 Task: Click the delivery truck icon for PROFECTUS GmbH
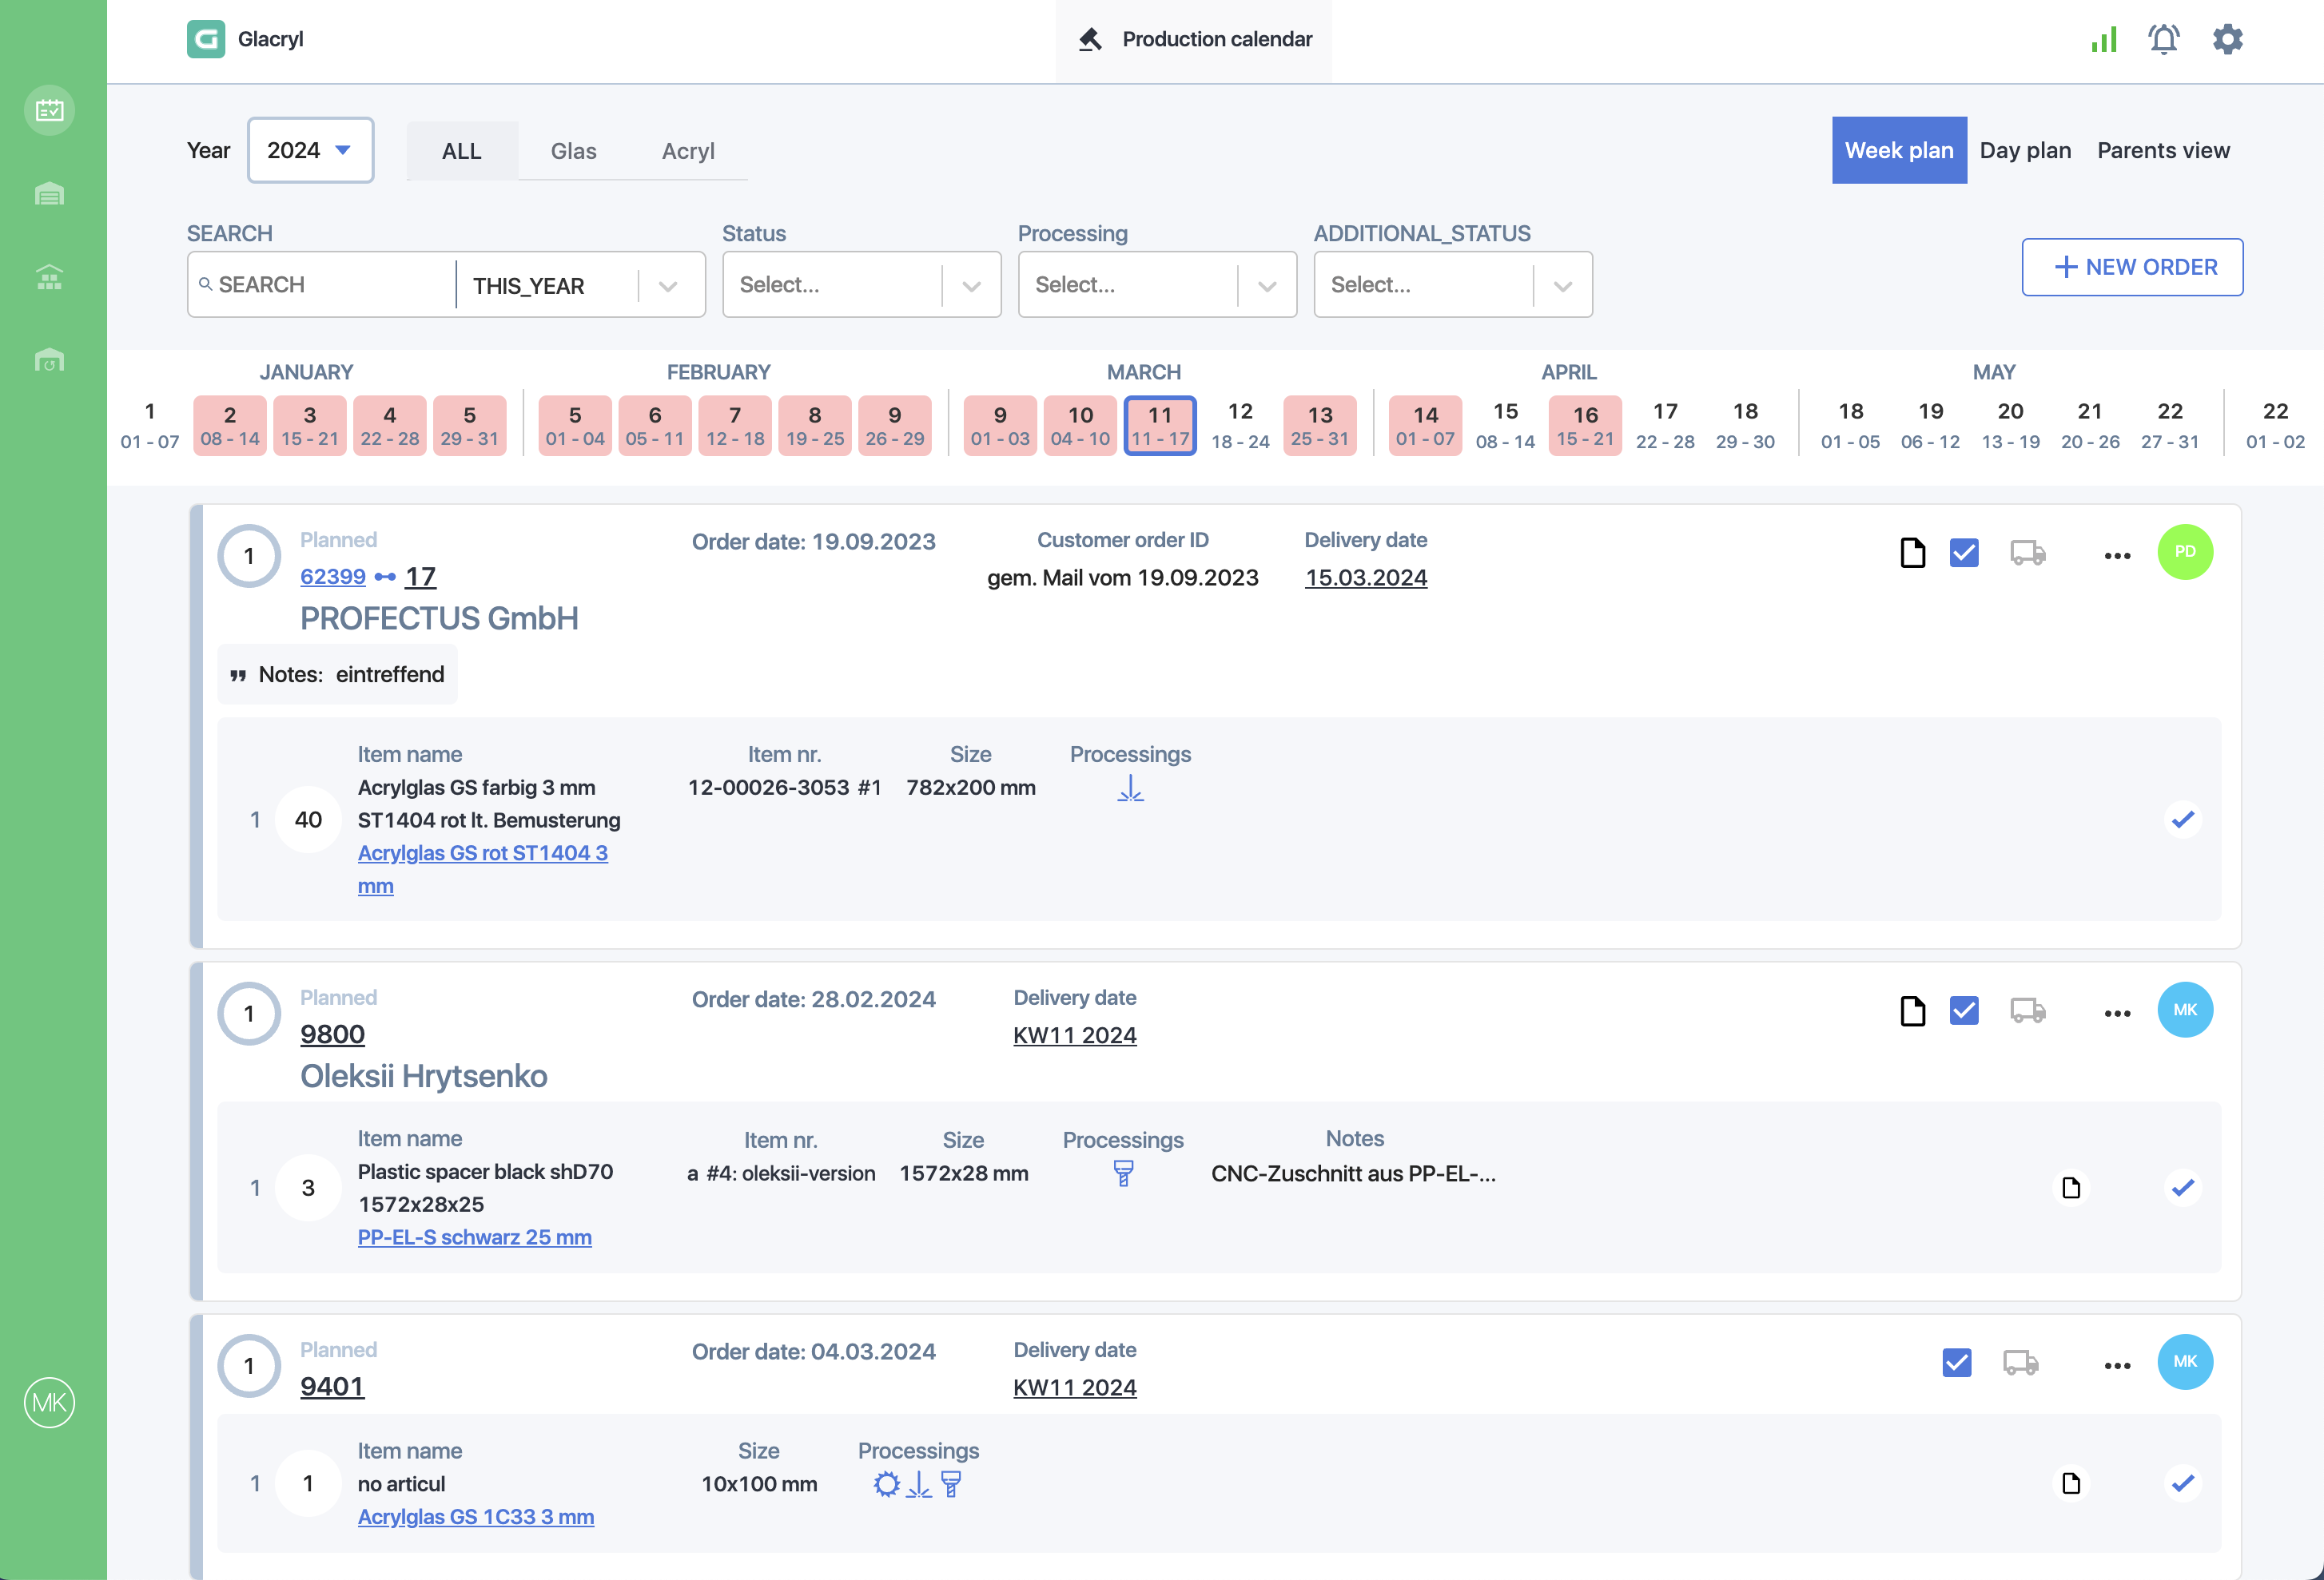click(x=2027, y=553)
